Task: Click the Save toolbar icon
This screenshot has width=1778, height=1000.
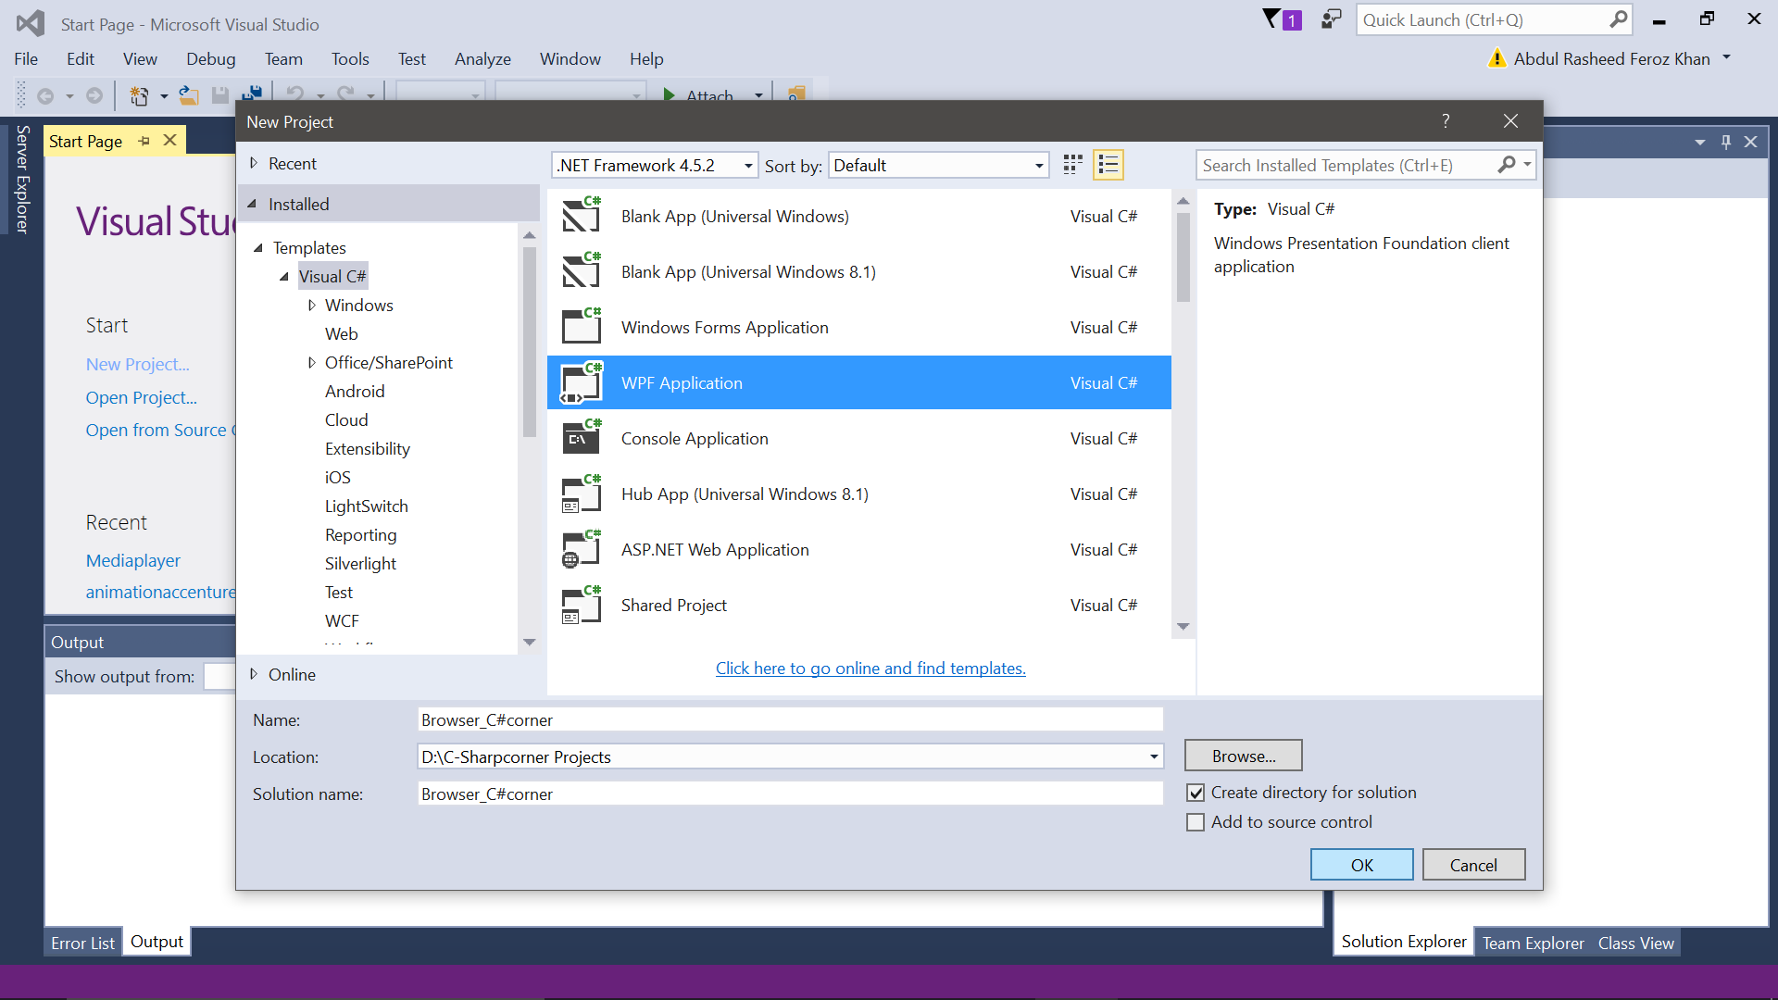Action: coord(220,95)
